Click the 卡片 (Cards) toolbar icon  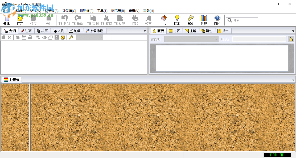tap(49, 20)
